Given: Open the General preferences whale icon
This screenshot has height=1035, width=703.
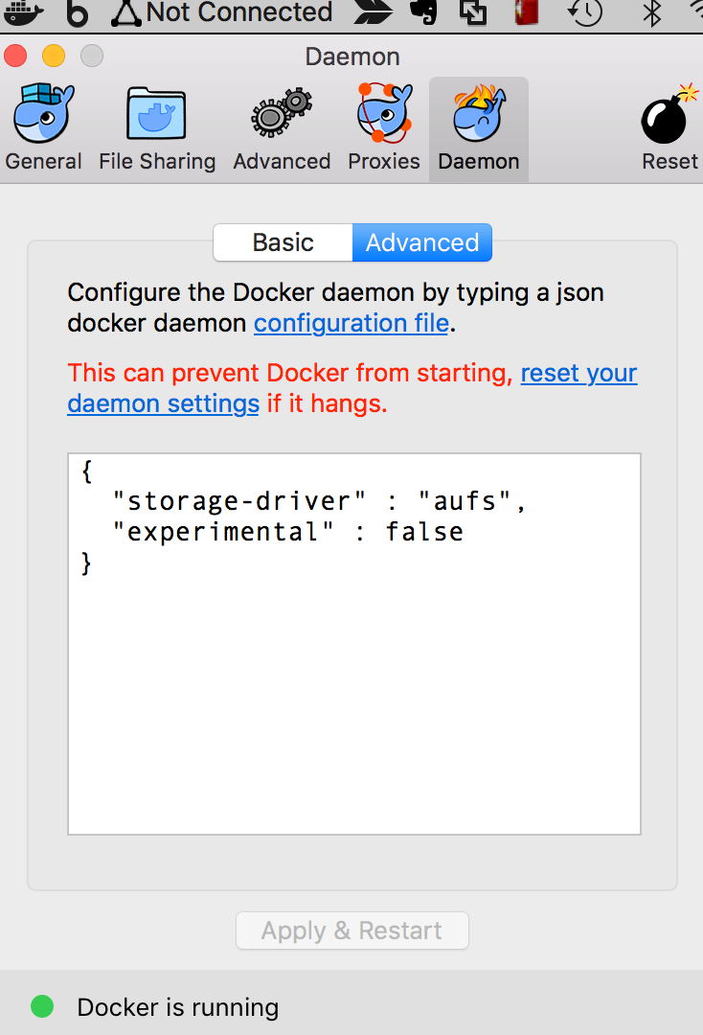Looking at the screenshot, I should 43,113.
